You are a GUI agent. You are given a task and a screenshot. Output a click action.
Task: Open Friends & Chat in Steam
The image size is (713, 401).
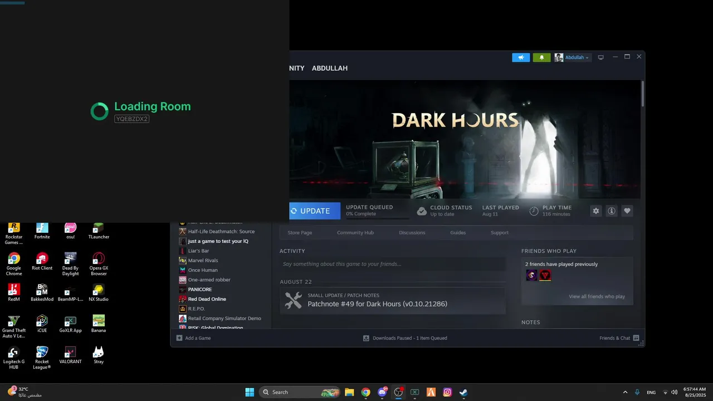tap(619, 338)
